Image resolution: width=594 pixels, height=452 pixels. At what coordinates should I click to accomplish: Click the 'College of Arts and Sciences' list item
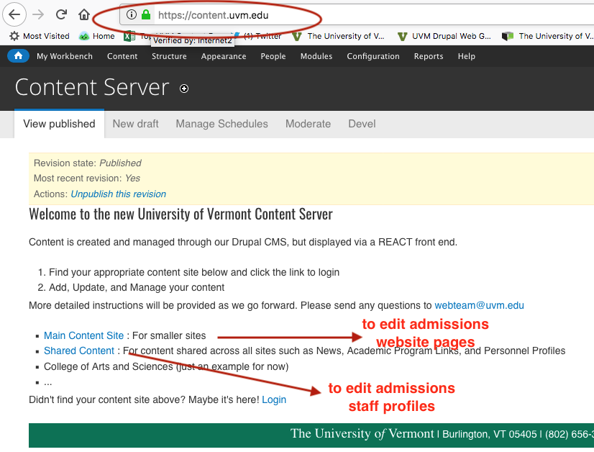point(166,366)
